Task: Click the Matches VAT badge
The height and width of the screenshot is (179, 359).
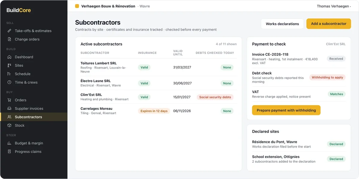Action: (337, 94)
